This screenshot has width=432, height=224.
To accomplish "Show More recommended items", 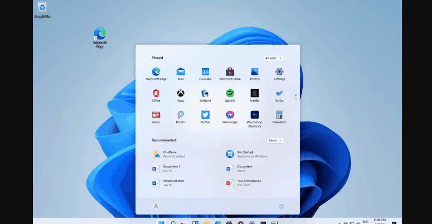I will tap(275, 140).
